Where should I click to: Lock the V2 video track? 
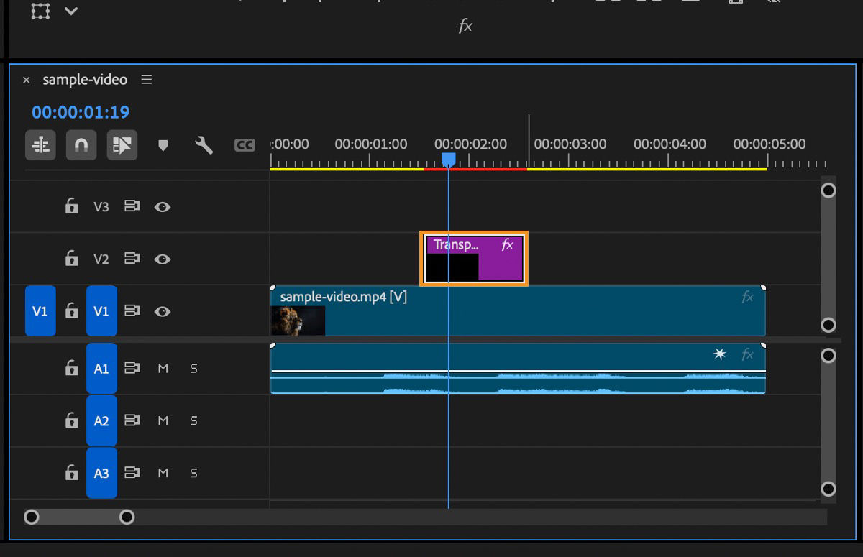71,259
